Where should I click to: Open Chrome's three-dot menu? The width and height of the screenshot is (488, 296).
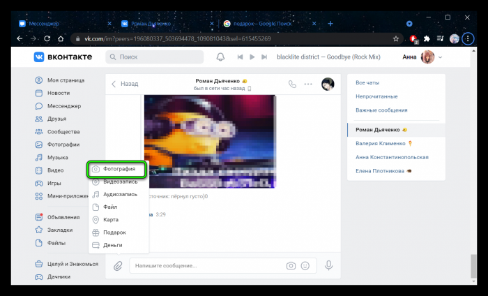(468, 38)
